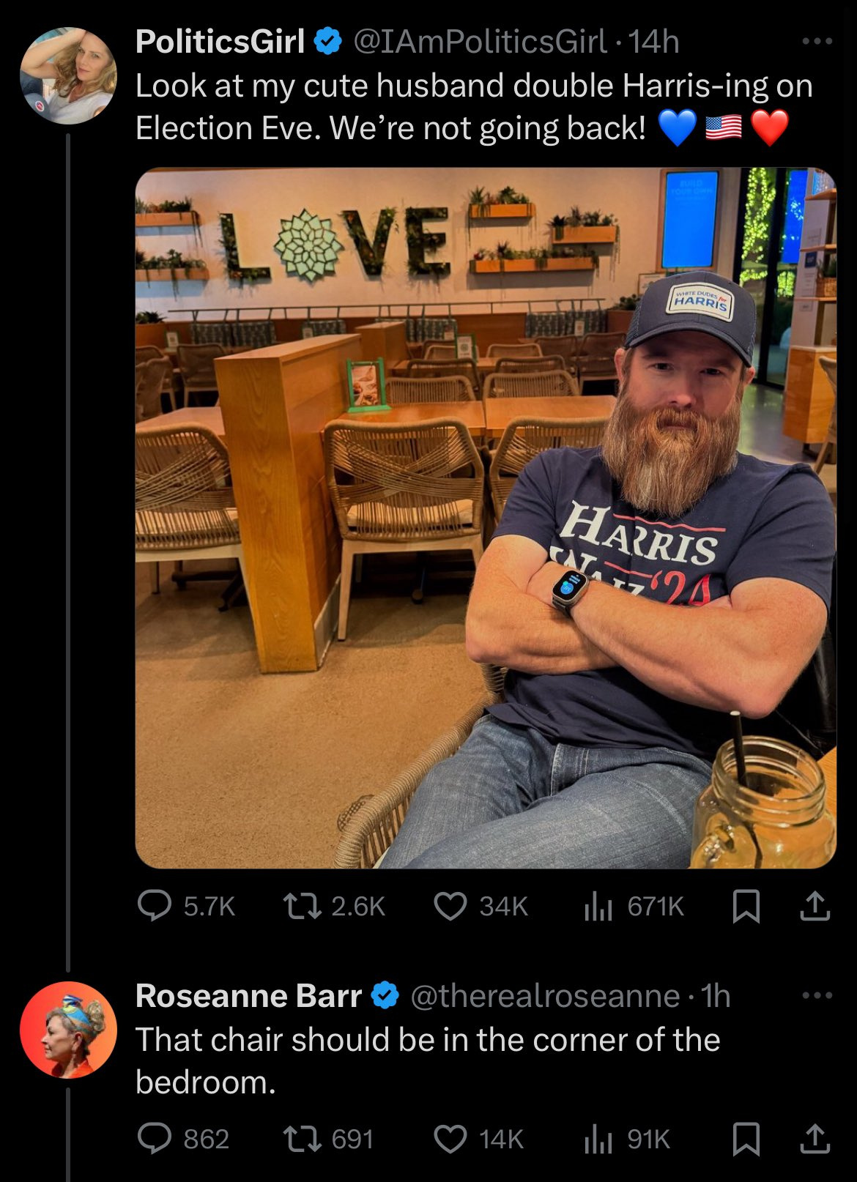Repost Roseanne Barr's reply
This screenshot has height=1182, width=857.
pos(302,1139)
